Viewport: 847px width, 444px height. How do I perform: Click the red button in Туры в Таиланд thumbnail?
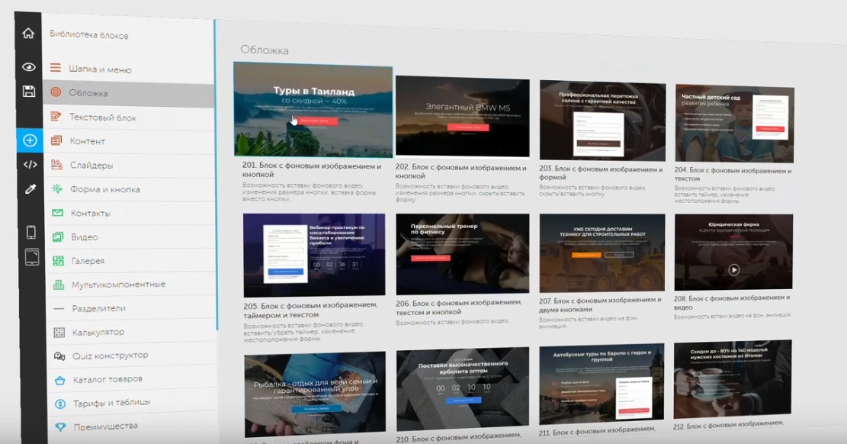[x=317, y=121]
